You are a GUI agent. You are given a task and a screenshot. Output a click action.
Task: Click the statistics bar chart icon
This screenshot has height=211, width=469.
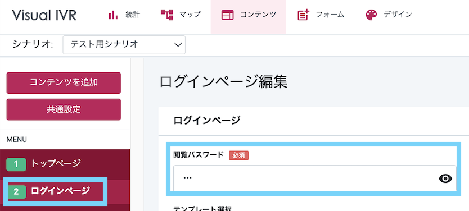[113, 15]
